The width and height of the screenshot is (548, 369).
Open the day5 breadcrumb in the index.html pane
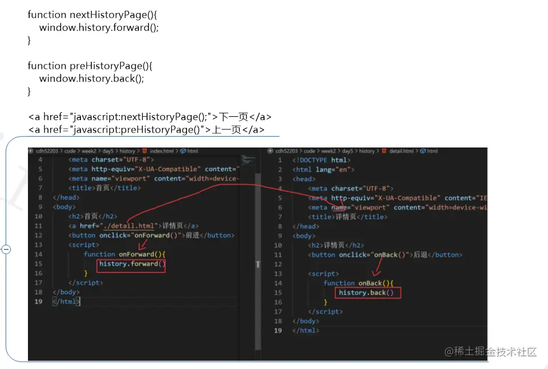click(x=108, y=151)
